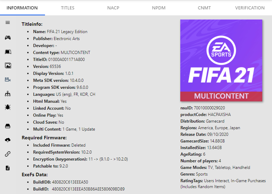Open the VERIFICATION tab

tap(250, 8)
